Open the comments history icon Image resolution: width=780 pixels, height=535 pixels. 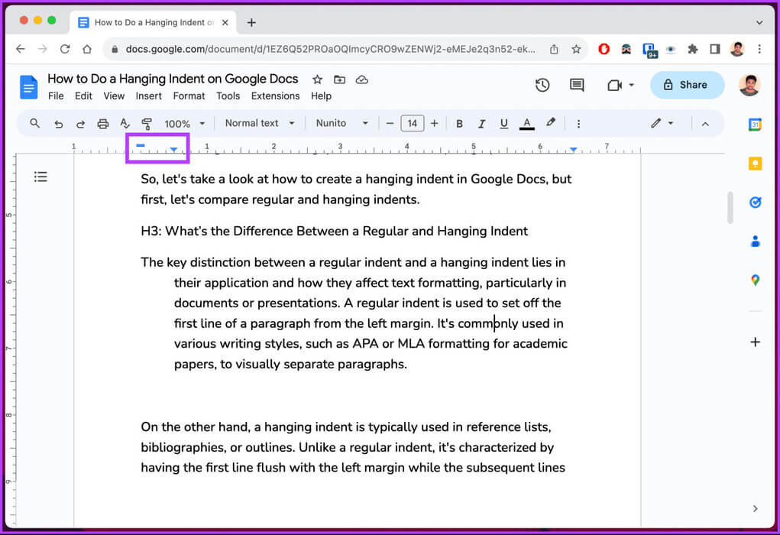tap(577, 85)
